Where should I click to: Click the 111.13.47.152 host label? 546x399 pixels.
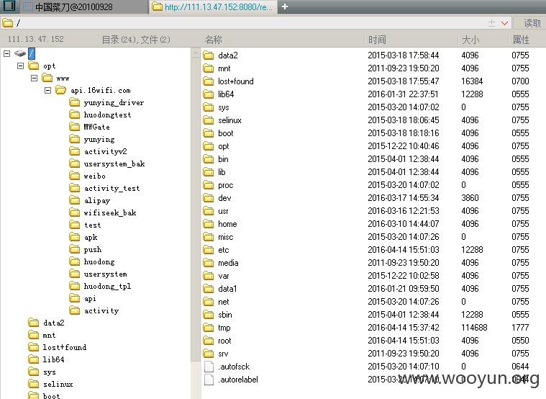click(35, 39)
